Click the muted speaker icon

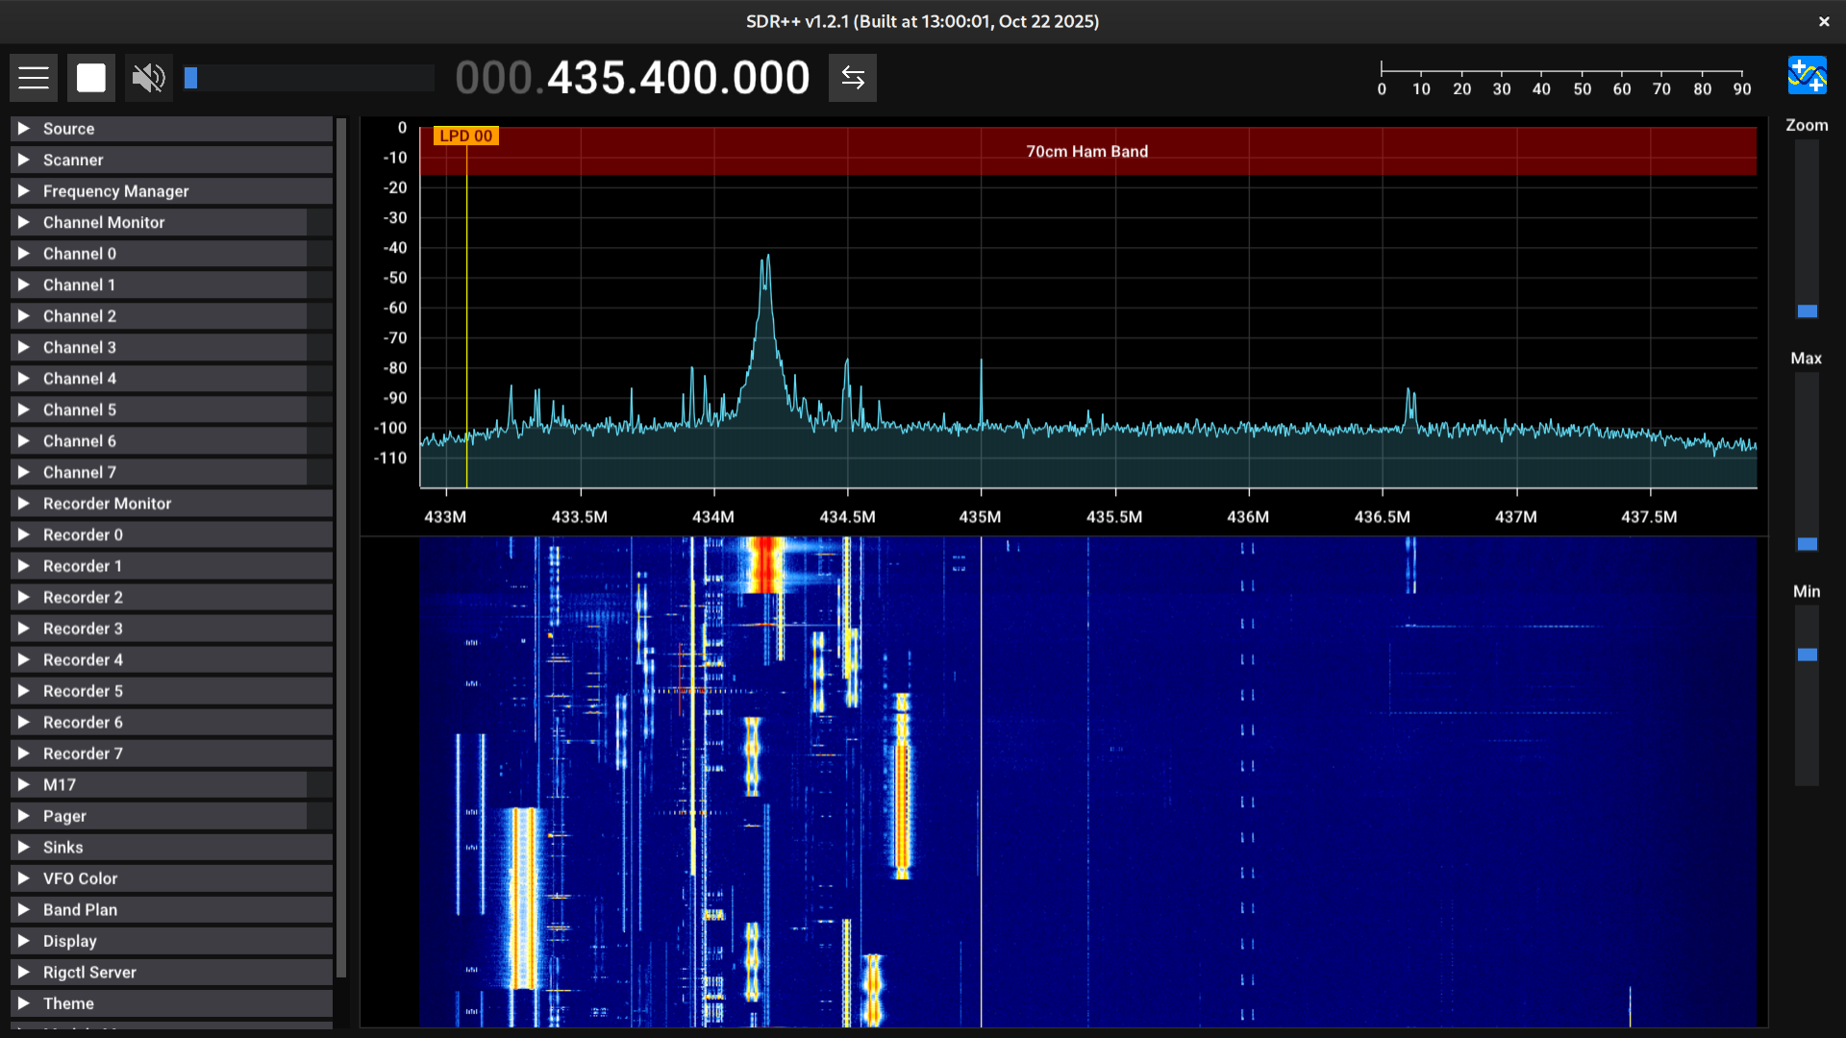pos(148,78)
